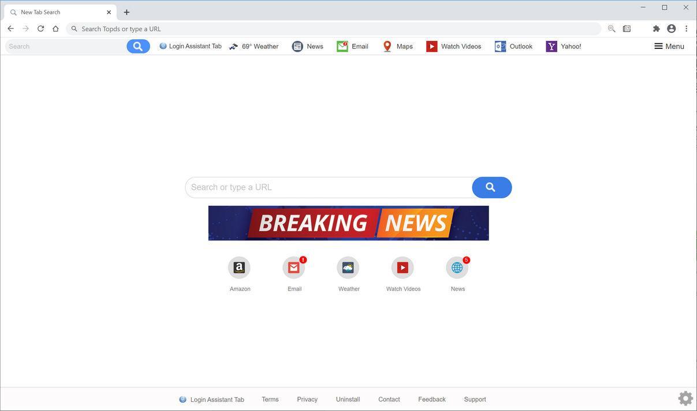Reload the current page
The height and width of the screenshot is (411, 697).
click(40, 28)
